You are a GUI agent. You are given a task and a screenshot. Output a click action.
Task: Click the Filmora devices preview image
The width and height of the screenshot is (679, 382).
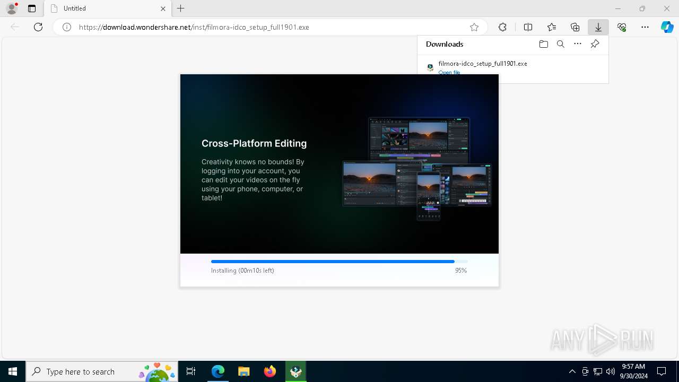pos(417,169)
